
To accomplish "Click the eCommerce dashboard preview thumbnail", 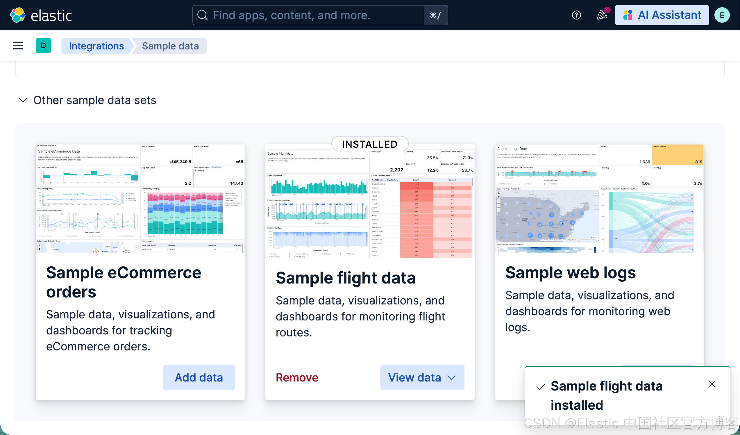I will [x=140, y=198].
